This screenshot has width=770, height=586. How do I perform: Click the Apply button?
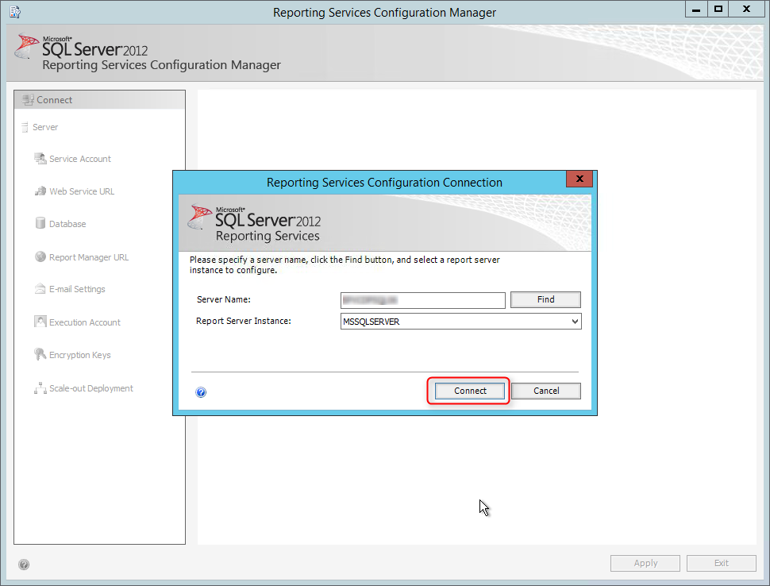(x=645, y=564)
